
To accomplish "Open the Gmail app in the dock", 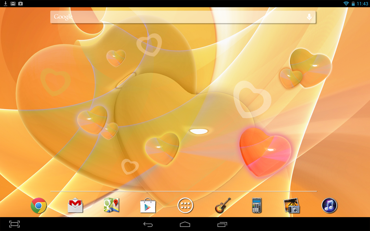I will [75, 206].
